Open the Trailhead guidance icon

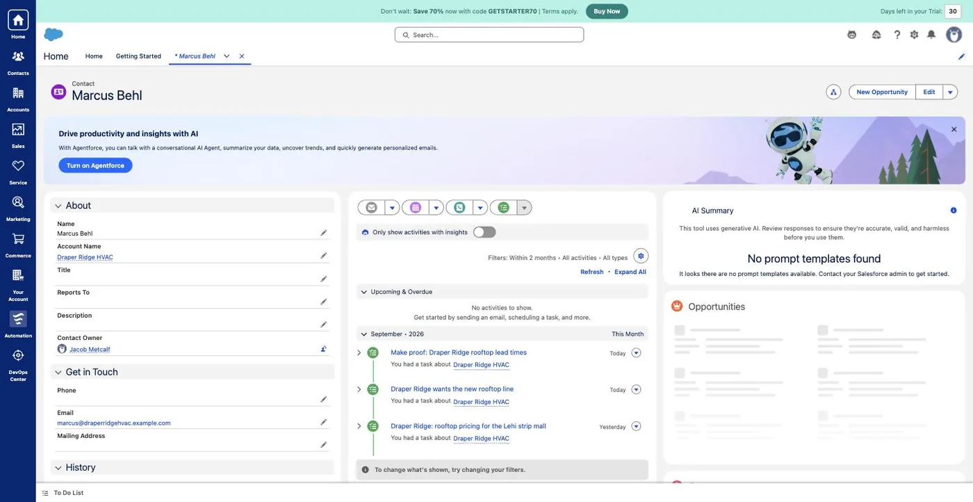pos(876,35)
